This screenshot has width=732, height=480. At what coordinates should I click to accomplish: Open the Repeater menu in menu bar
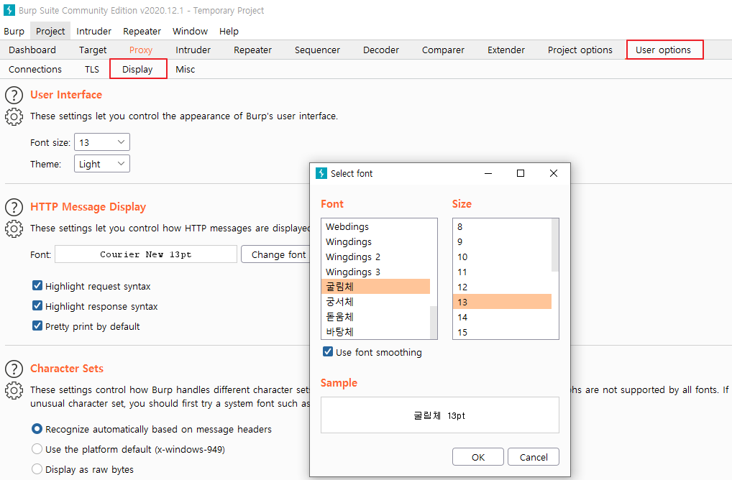[x=142, y=31]
